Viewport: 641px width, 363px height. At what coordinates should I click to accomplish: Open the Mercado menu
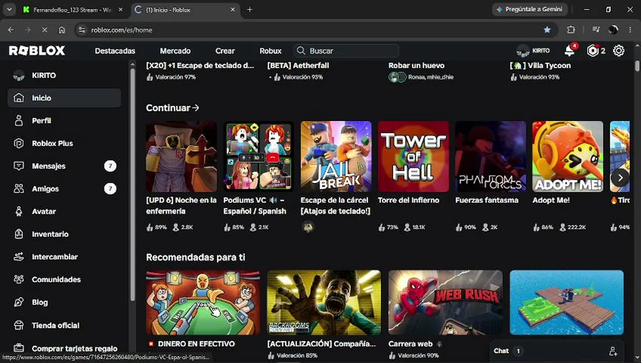pos(175,50)
